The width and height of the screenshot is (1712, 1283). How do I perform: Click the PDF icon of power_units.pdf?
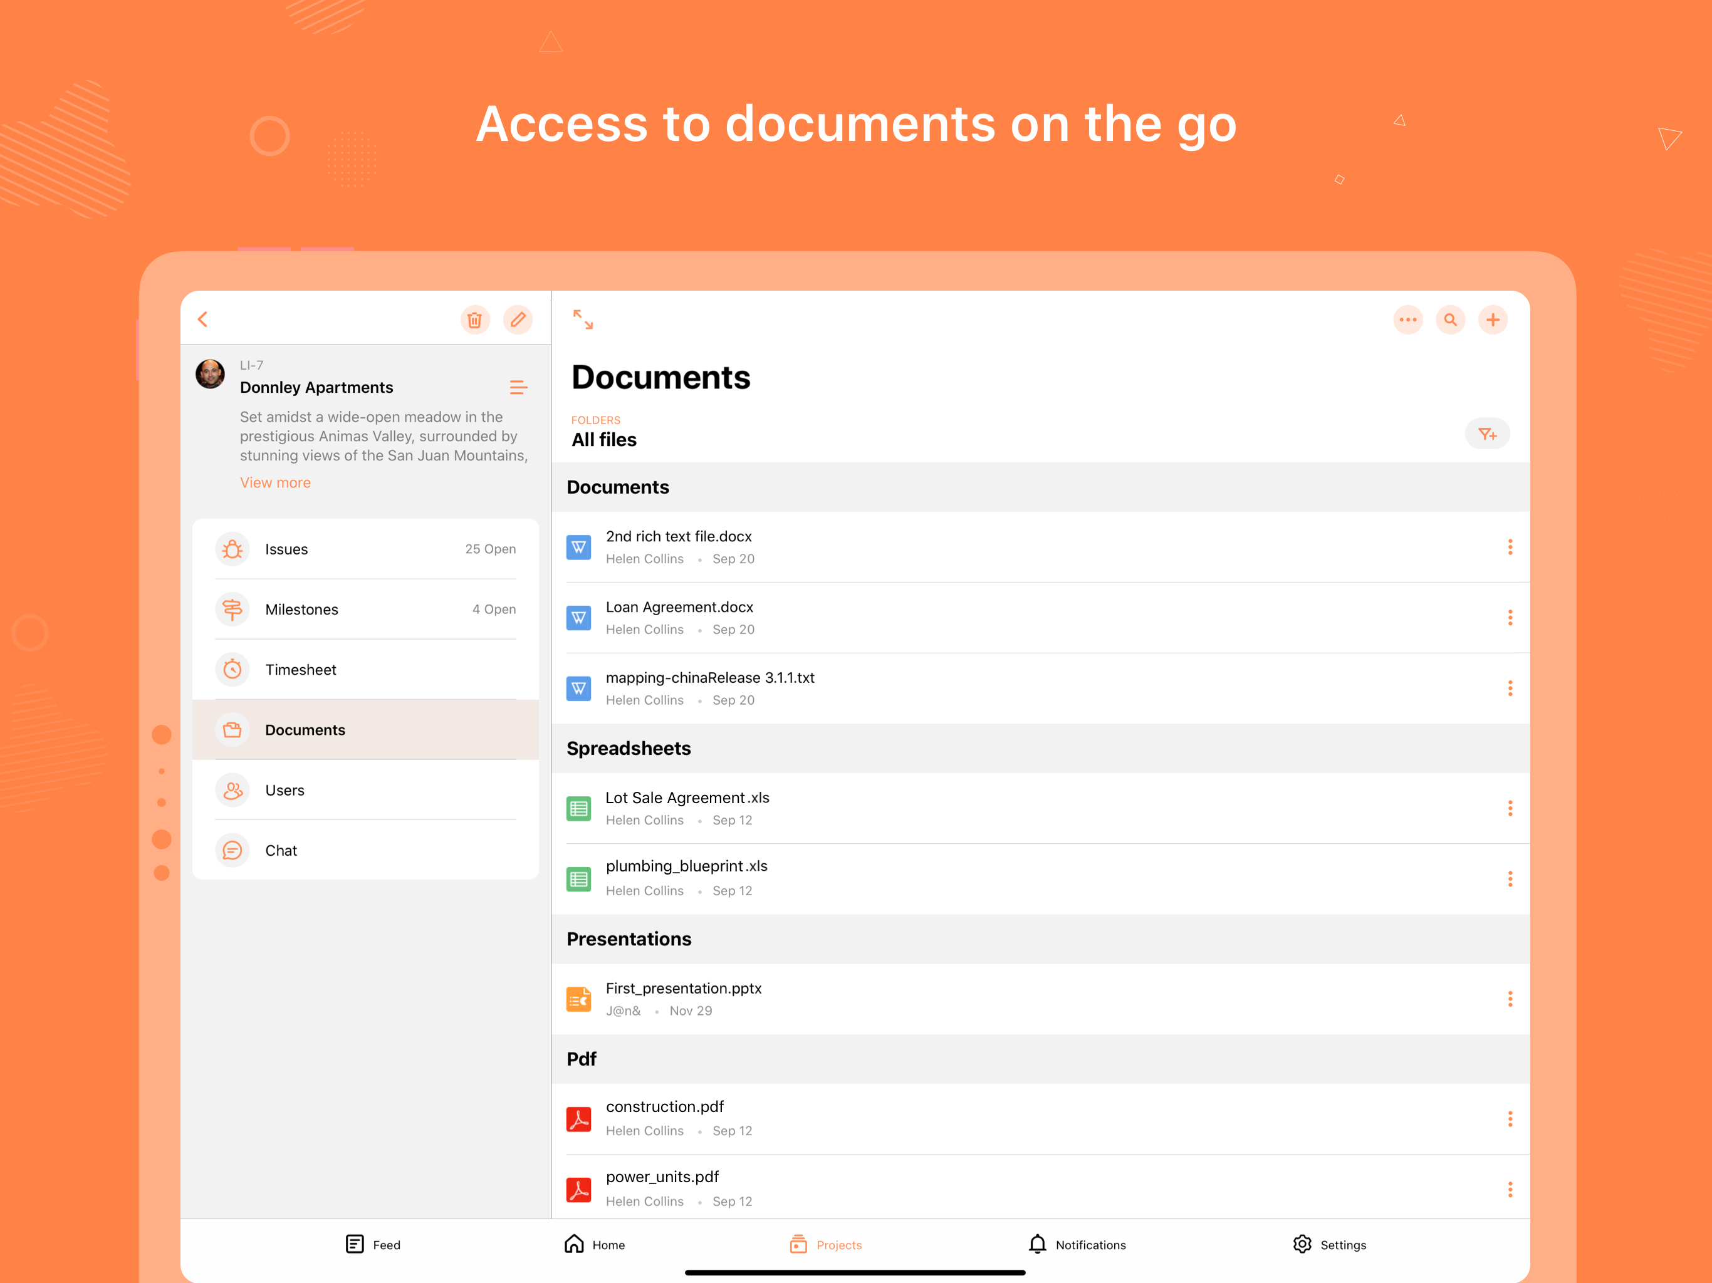click(x=579, y=1190)
